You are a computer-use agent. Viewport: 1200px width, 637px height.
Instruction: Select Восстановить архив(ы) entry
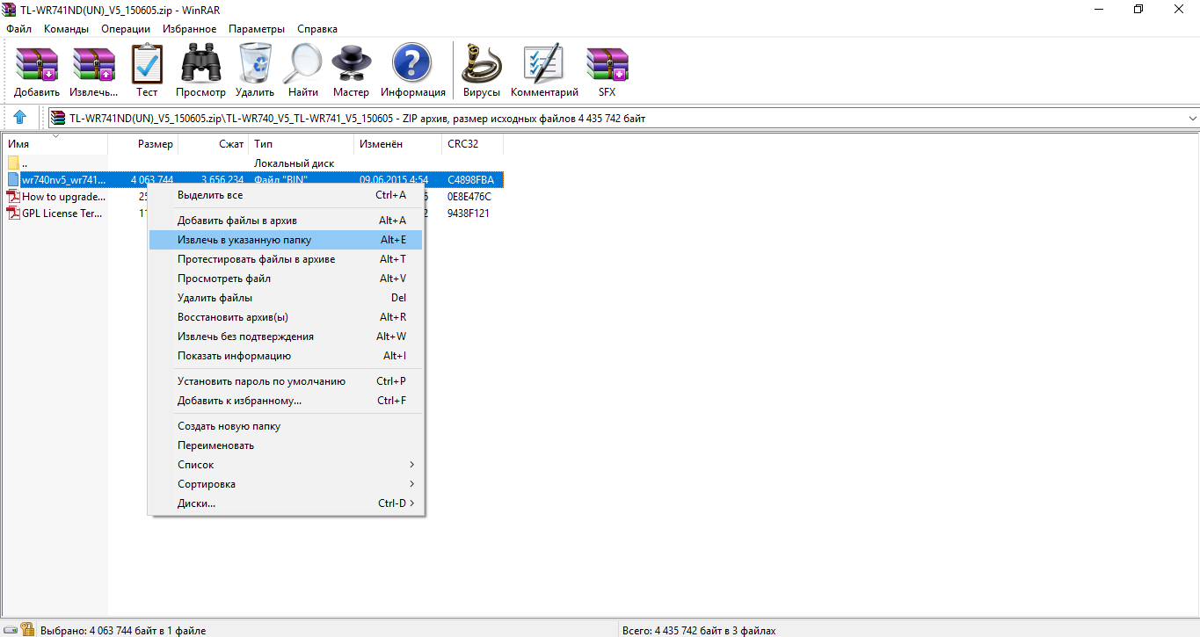(x=286, y=317)
